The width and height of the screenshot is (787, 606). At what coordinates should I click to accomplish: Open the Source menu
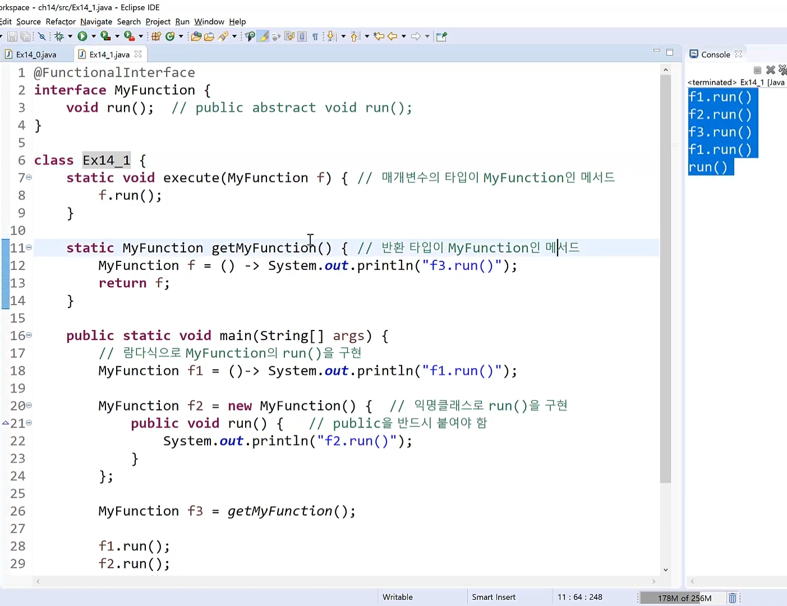coord(29,21)
